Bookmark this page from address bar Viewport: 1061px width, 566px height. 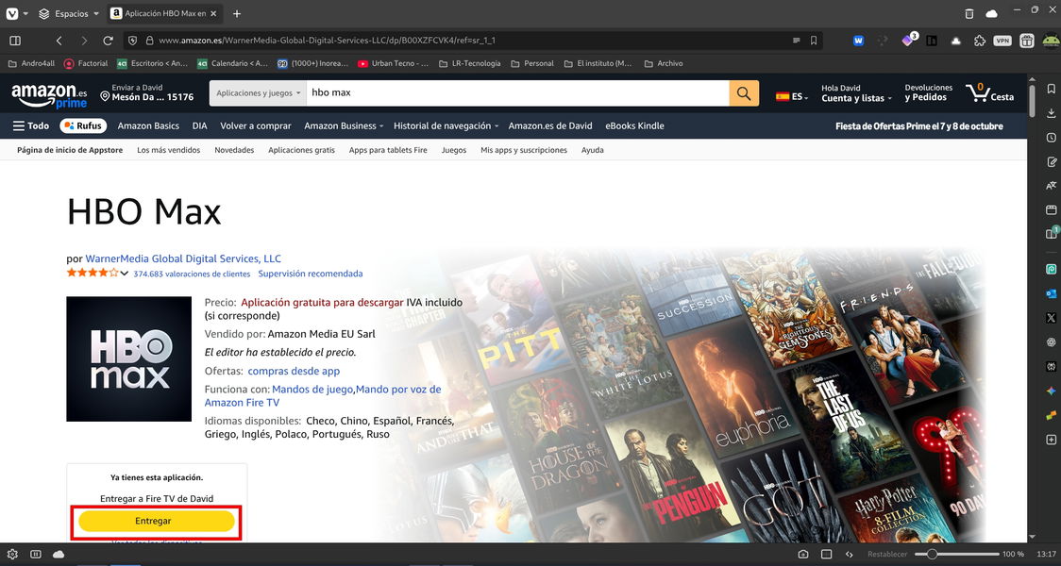click(814, 41)
